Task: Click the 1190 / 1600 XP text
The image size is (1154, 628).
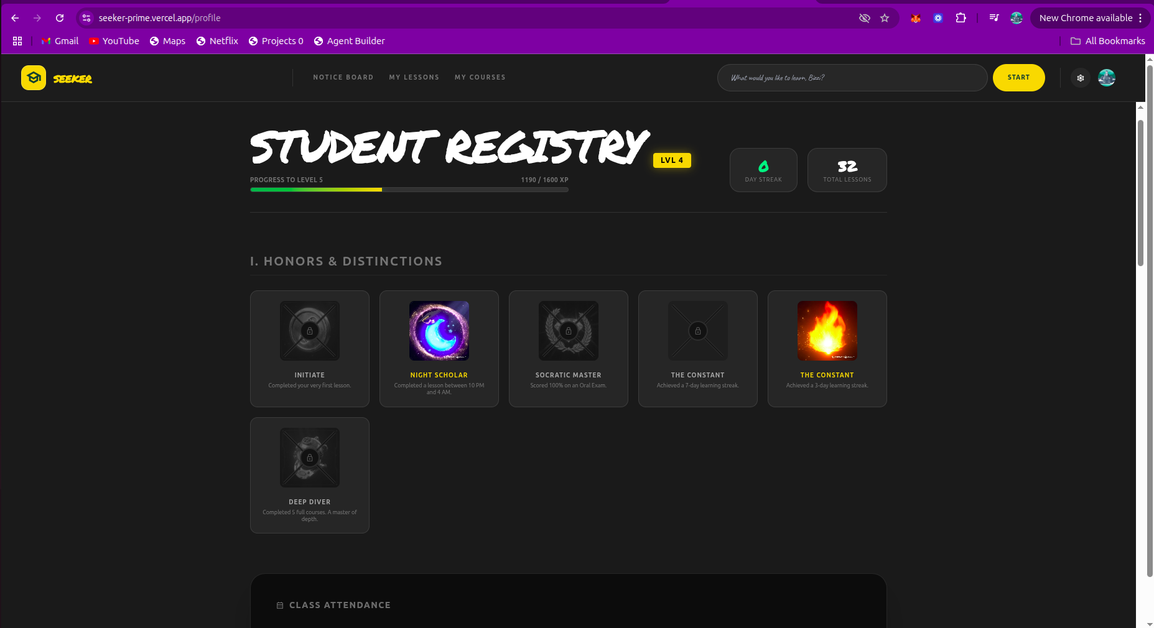Action: (544, 180)
